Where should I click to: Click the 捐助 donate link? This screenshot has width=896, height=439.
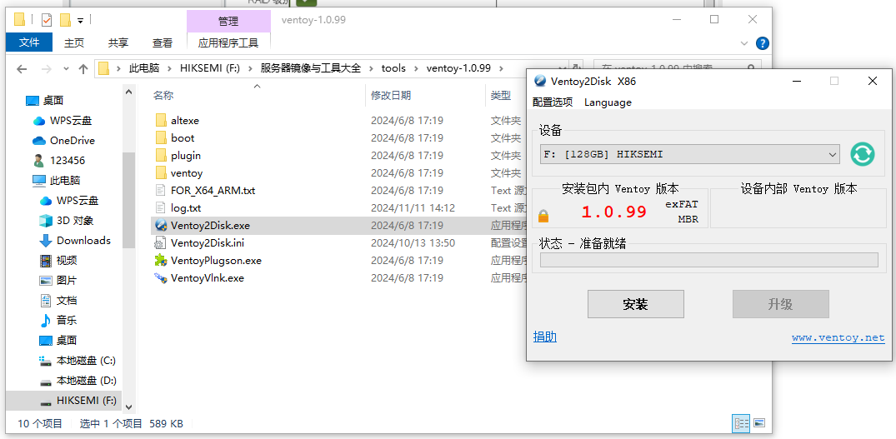(544, 337)
